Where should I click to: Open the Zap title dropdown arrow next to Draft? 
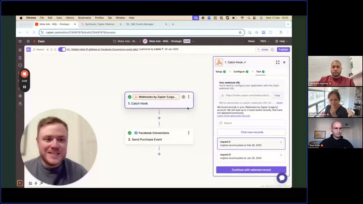coord(193,41)
